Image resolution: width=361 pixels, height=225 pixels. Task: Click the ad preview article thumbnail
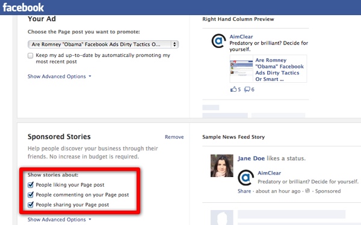241,69
